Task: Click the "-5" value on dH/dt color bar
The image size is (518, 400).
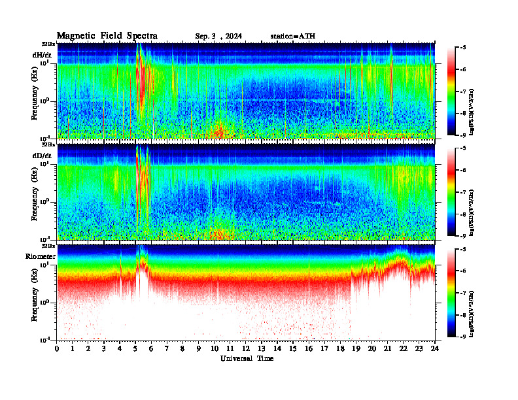Action: point(463,48)
